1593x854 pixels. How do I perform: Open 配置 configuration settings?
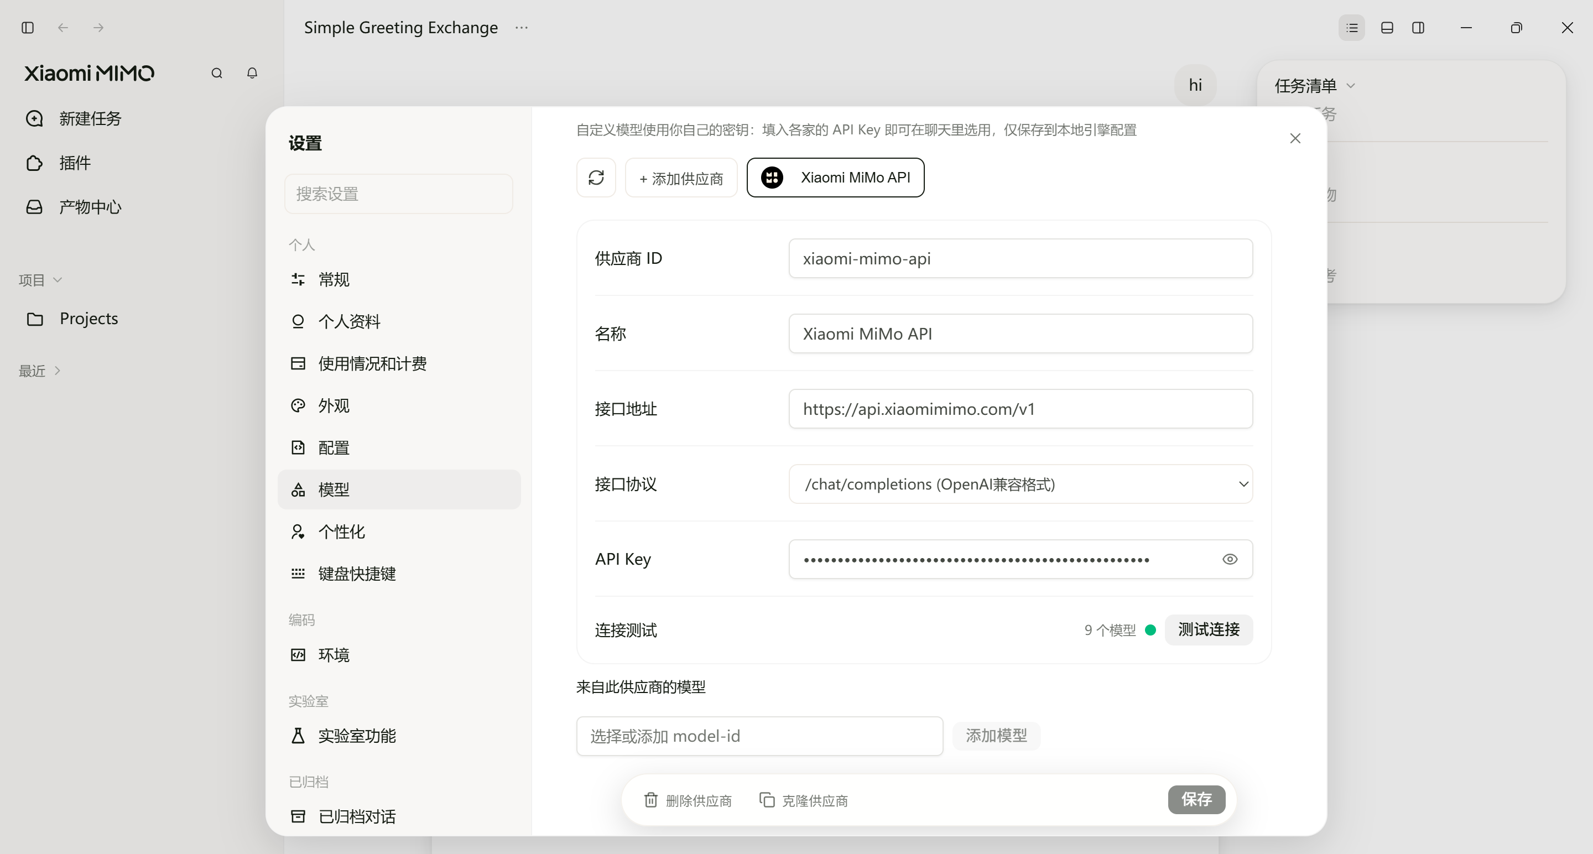pyautogui.click(x=399, y=447)
